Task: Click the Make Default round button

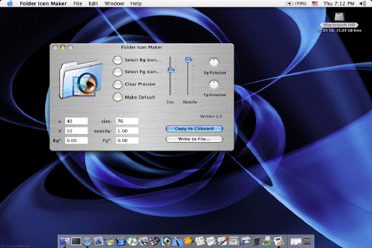Action: coord(117,97)
